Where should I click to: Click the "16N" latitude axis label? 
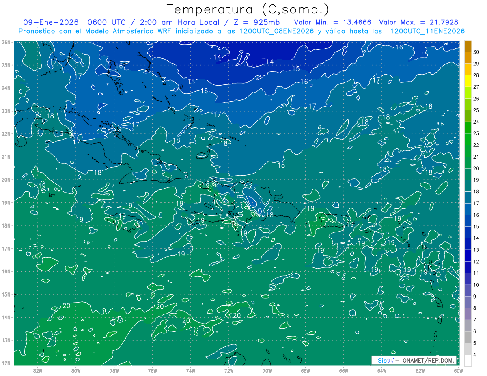[6, 271]
